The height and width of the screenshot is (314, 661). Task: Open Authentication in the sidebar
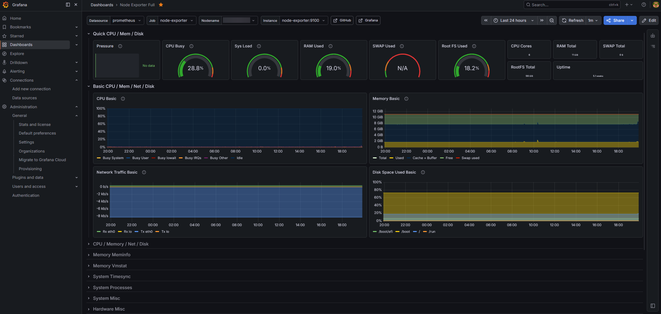[26, 195]
